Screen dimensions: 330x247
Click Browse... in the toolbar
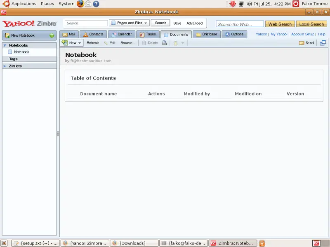(x=128, y=43)
